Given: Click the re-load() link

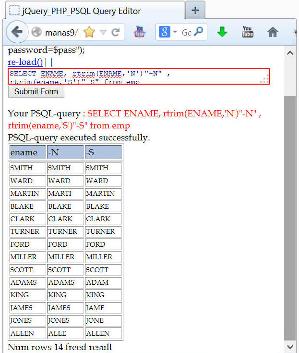Looking at the screenshot, I should 25,62.
